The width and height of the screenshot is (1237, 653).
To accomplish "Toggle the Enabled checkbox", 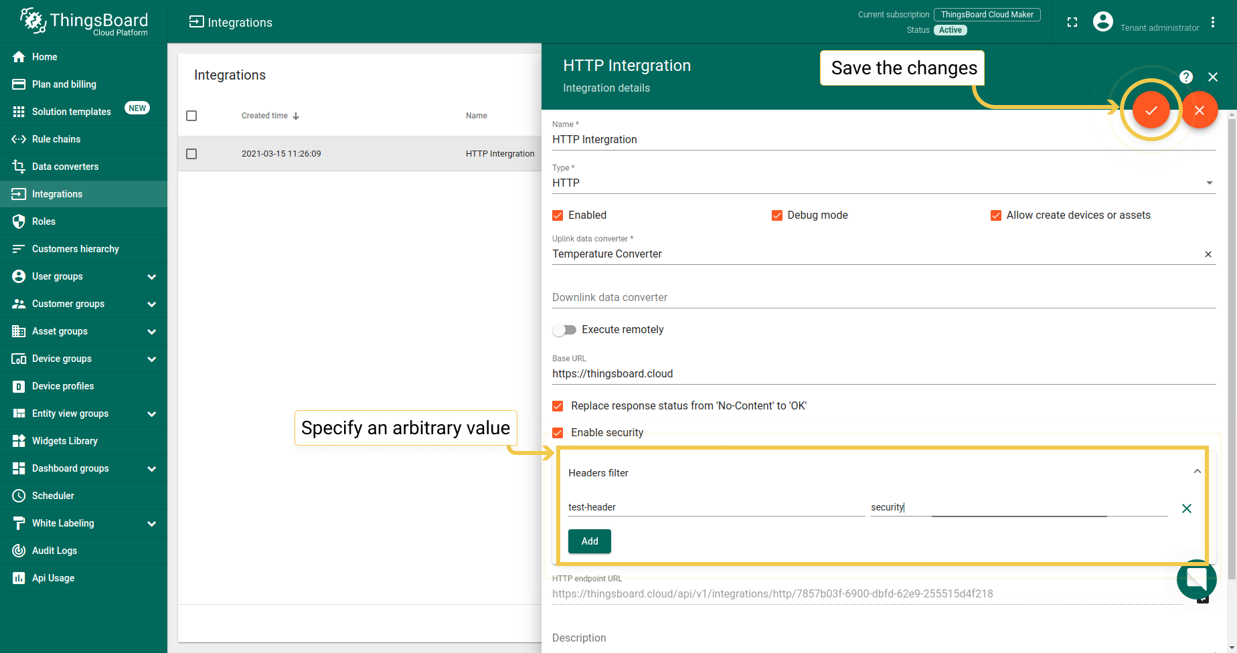I will [558, 215].
